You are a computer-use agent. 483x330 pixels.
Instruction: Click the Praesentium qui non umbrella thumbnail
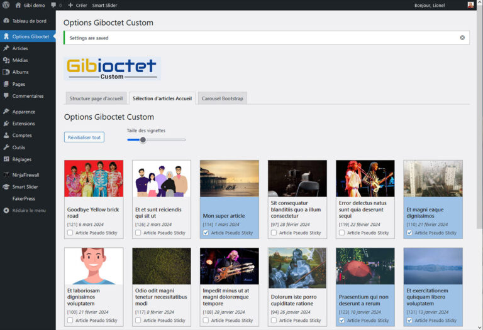(365, 266)
